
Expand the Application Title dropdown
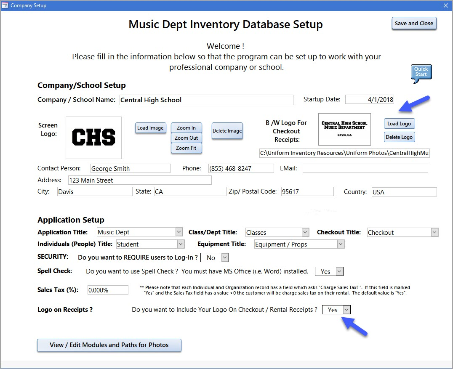pyautogui.click(x=179, y=232)
